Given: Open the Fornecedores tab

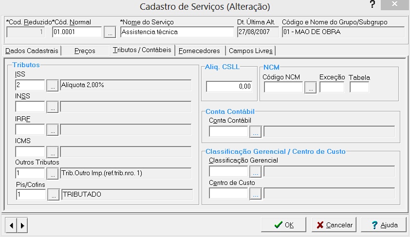Looking at the screenshot, I should [199, 51].
